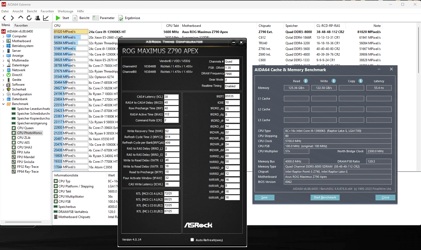Expand the Betriebssystem tree node
The height and width of the screenshot is (250, 421).
pos(3,46)
